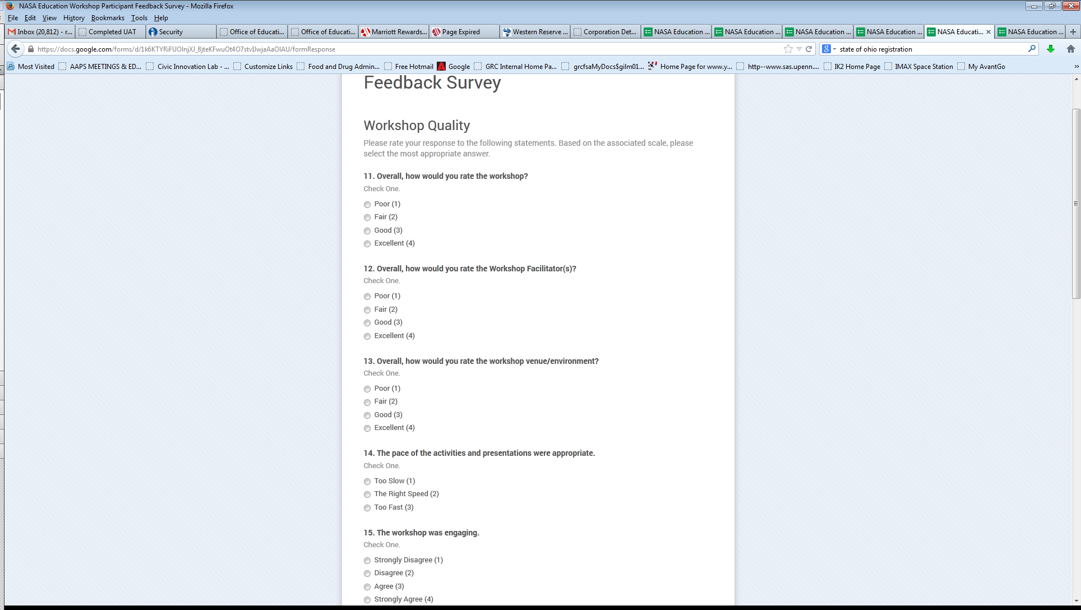Switch to the Marriott Rewards tab
This screenshot has height=610, width=1081.
pos(394,32)
